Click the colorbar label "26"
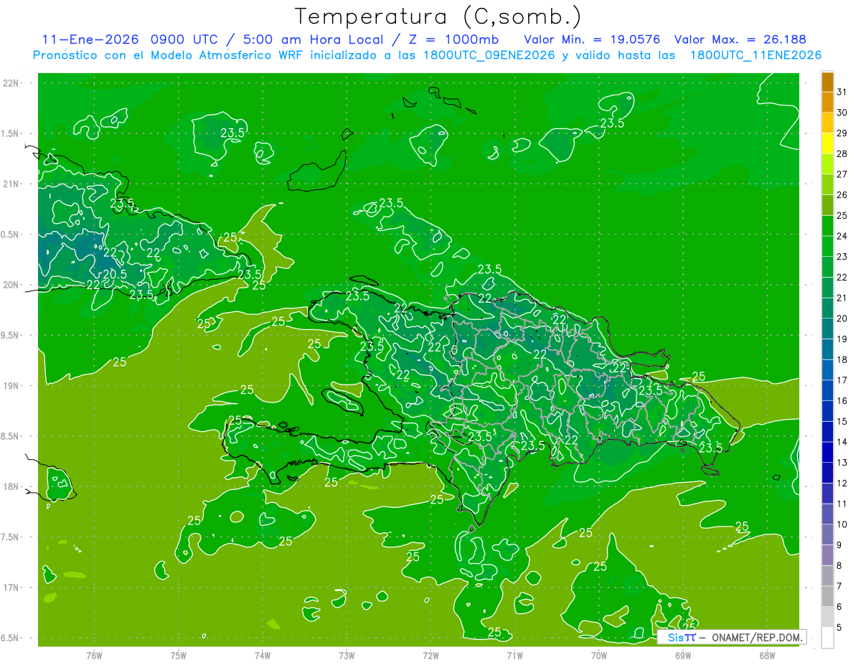This screenshot has height=665, width=861. [x=842, y=194]
